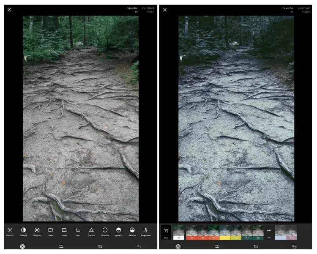Open the Temperature adjustment tool
317x254 pixels.
coord(145,231)
